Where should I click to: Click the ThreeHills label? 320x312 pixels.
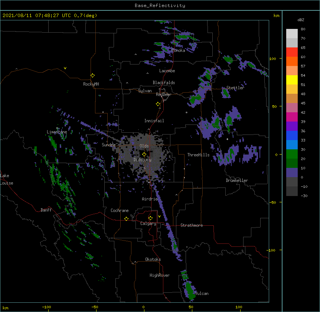pyautogui.click(x=198, y=155)
